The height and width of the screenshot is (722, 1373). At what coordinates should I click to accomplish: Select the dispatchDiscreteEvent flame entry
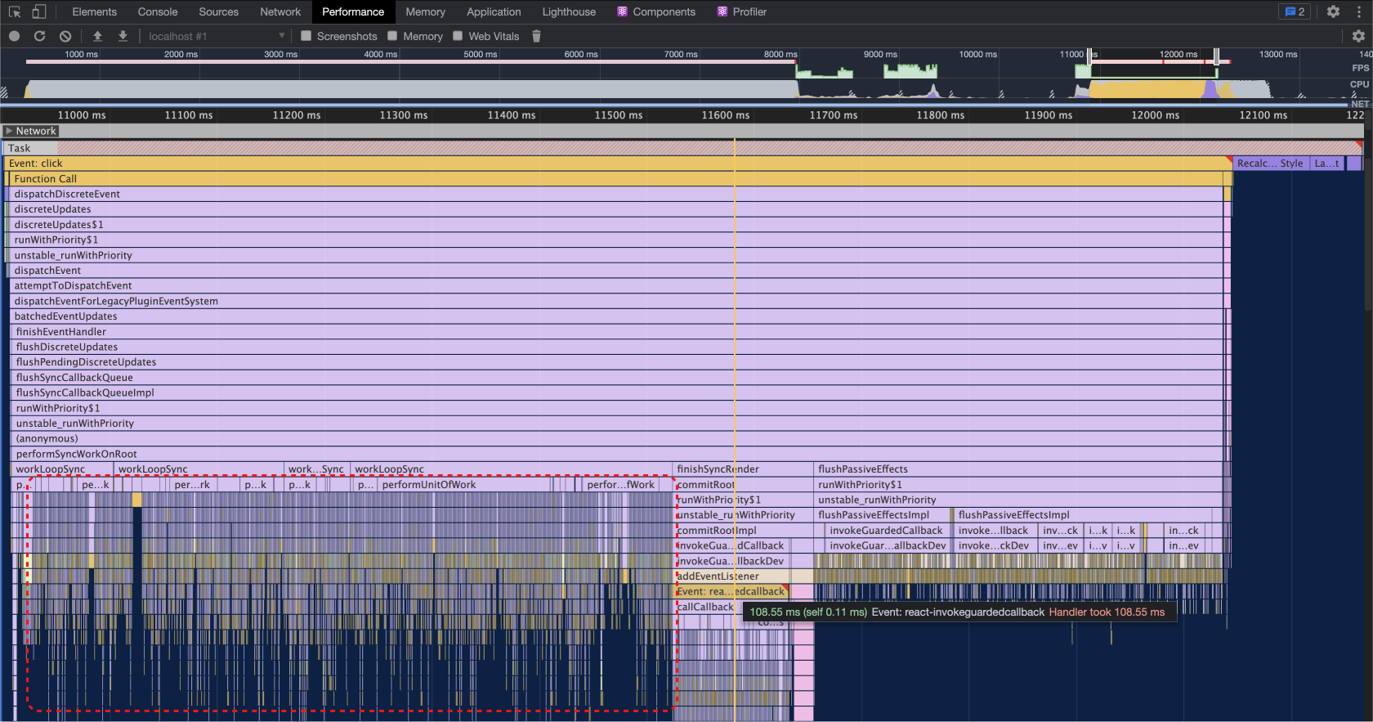point(615,194)
